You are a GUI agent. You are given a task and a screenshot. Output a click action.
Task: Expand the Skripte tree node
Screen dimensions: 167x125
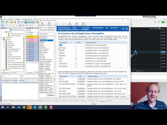pyautogui.click(x=2, y=70)
